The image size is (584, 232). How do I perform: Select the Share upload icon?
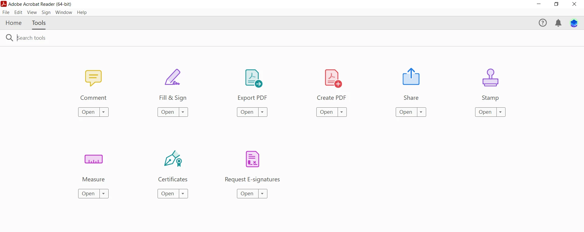[411, 76]
